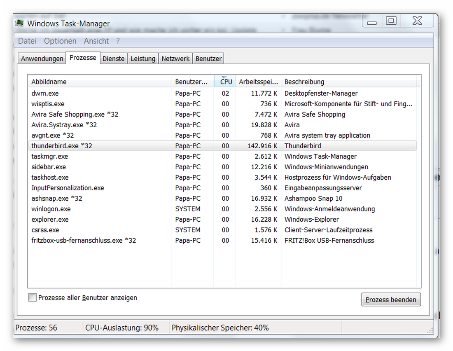453x351 pixels.
Task: Toggle sort on the CPU column header
Action: 225,82
